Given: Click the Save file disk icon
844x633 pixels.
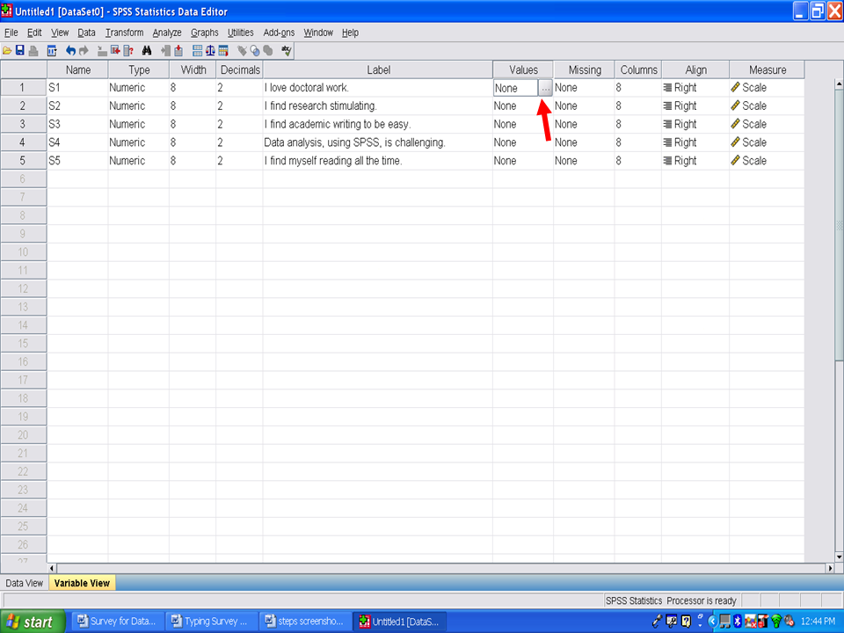Looking at the screenshot, I should coord(19,51).
